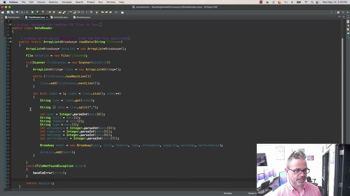Open macOS Spotlight search icon

click(x=312, y=2)
